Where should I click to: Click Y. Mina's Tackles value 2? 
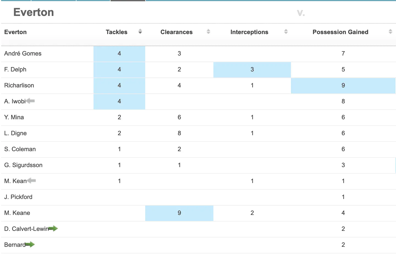(119, 117)
